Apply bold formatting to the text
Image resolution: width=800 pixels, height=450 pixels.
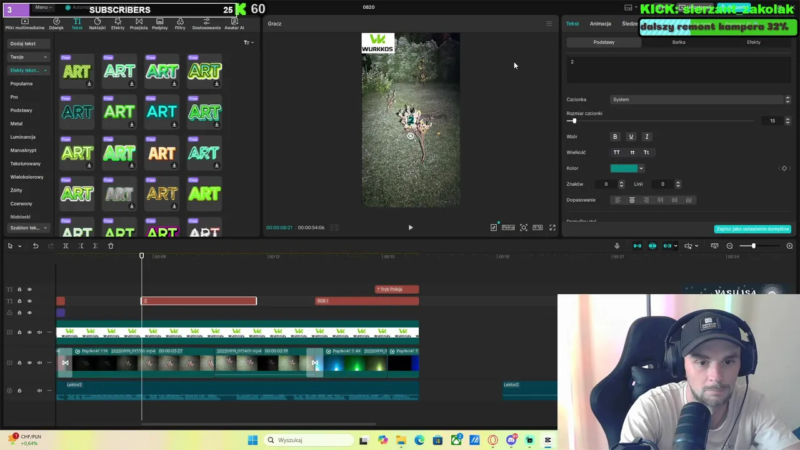pos(615,136)
